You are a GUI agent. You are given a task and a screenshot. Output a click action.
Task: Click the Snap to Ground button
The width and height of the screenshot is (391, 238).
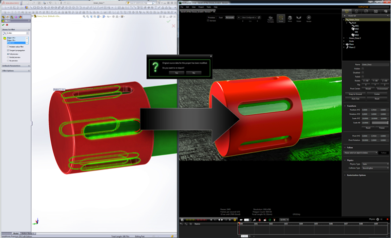(x=355, y=94)
